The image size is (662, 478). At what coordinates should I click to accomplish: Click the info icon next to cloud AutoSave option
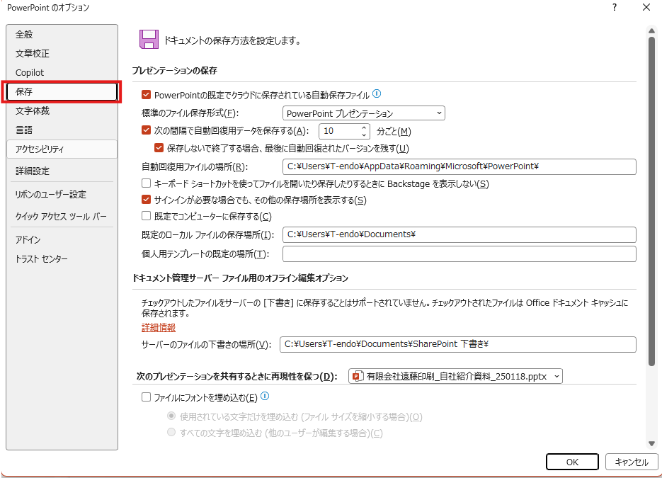(x=377, y=93)
